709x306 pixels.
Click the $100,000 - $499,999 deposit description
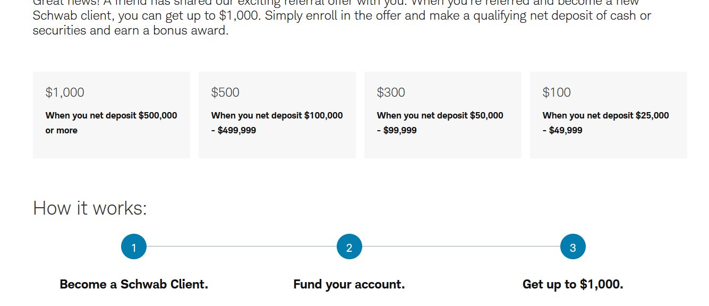point(277,123)
